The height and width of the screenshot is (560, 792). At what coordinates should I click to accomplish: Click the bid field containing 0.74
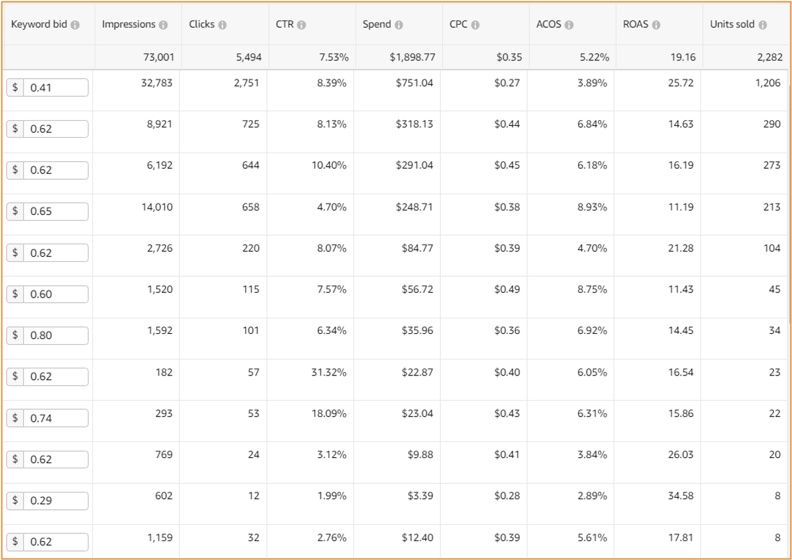[x=47, y=418]
